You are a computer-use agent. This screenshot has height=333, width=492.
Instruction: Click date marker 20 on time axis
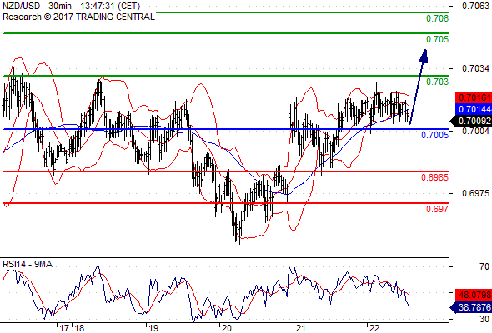[x=227, y=328]
